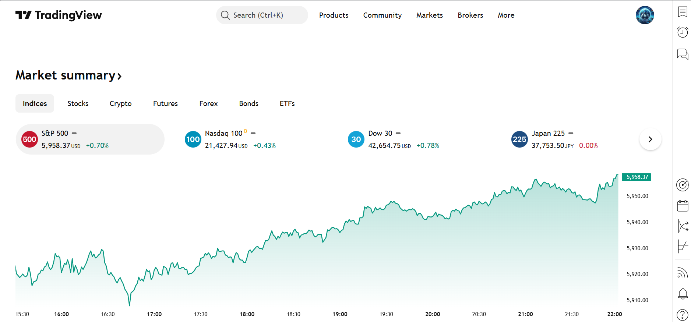Click the S&P 500 +0.70% change value
691x322 pixels.
tap(97, 145)
